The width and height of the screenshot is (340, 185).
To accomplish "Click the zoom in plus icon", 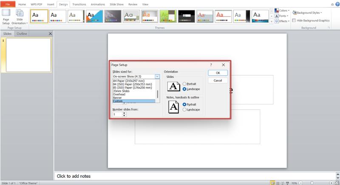I will [x=331, y=183].
